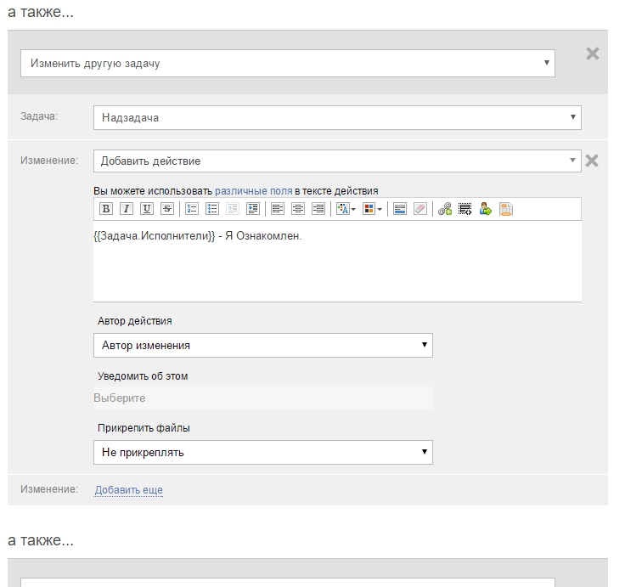
Task: Toggle italic formatting in the editor toolbar
Action: point(126,209)
